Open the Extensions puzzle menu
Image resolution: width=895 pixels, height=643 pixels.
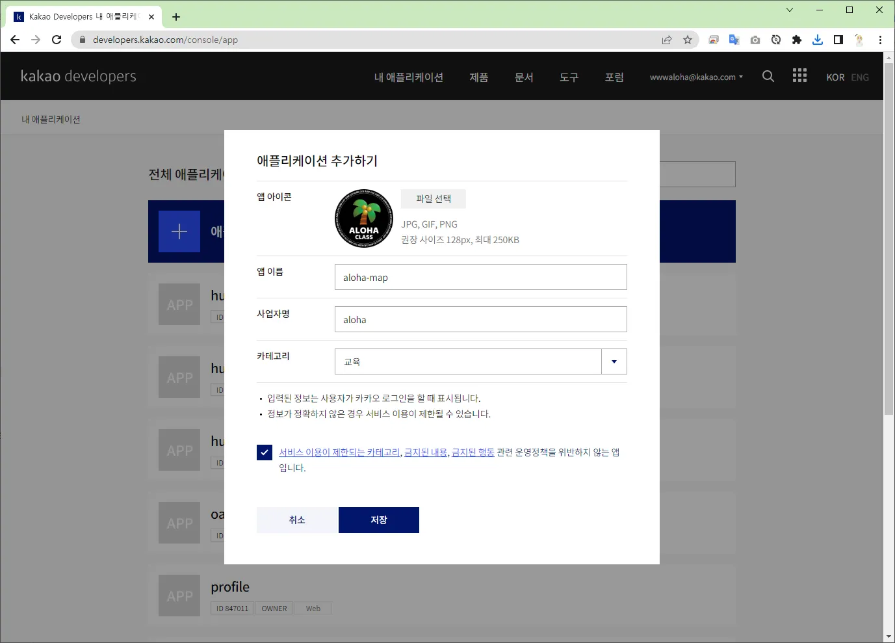pyautogui.click(x=797, y=40)
